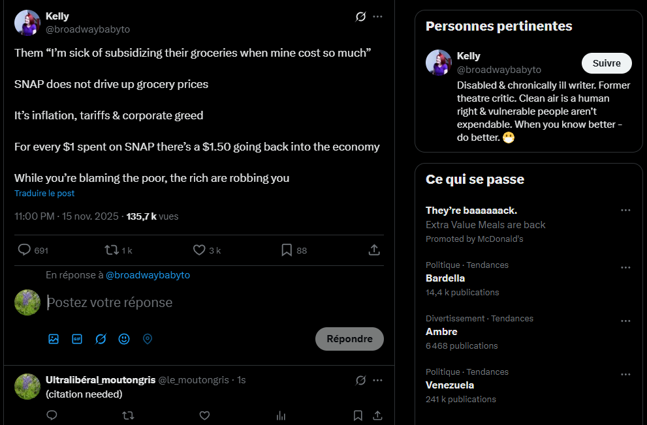The image size is (647, 425).
Task: Open the GIF picker in the reply composer
Action: [x=77, y=339]
